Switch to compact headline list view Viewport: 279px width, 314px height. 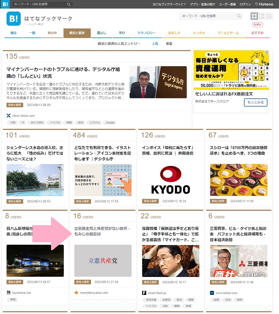pos(269,16)
